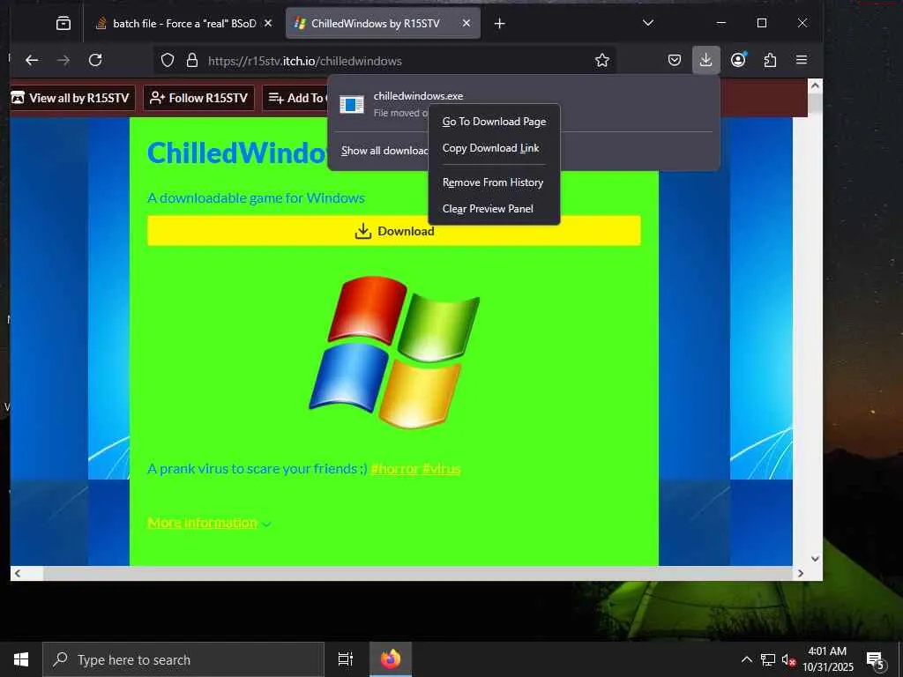Image resolution: width=903 pixels, height=677 pixels.
Task: Toggle the Downloads toolbar button
Action: pyautogui.click(x=706, y=60)
